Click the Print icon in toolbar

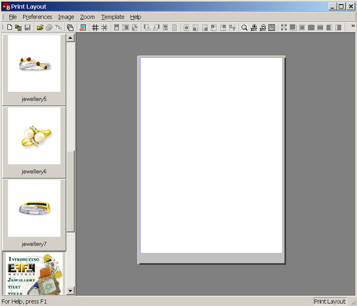tap(49, 28)
